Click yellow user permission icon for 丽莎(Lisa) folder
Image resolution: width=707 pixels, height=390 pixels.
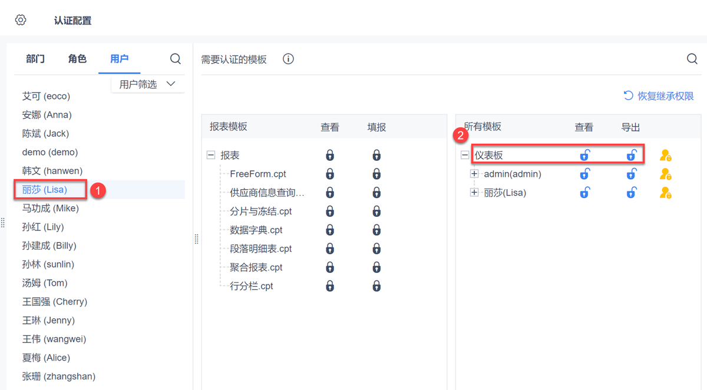pos(665,193)
